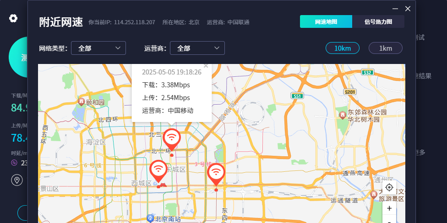Select the 10km range option
The height and width of the screenshot is (223, 447).
tap(343, 48)
